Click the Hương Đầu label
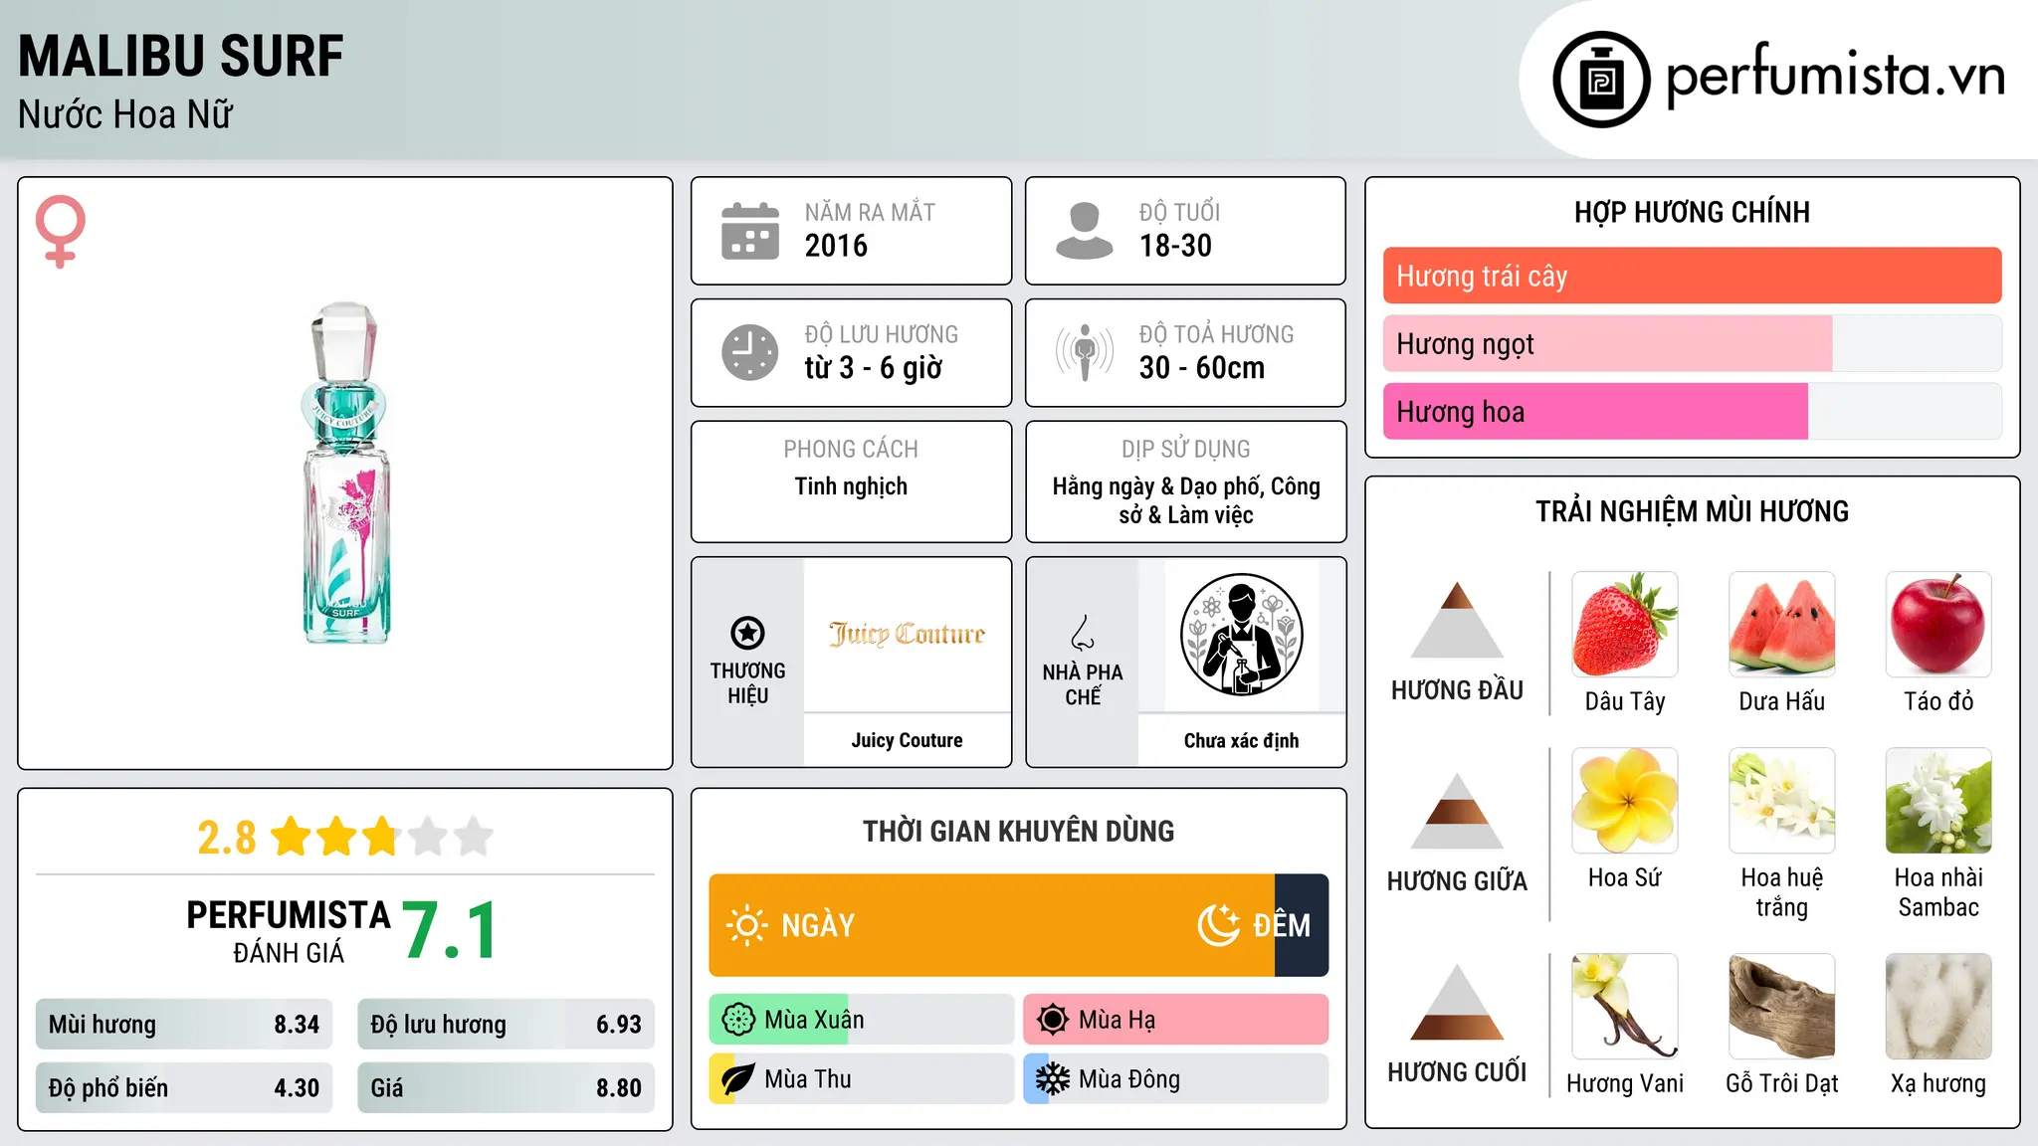Image resolution: width=2038 pixels, height=1146 pixels. 1457,690
